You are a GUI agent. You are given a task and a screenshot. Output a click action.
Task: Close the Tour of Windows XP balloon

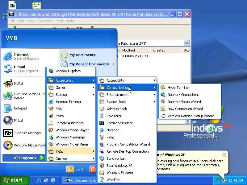[224, 154]
